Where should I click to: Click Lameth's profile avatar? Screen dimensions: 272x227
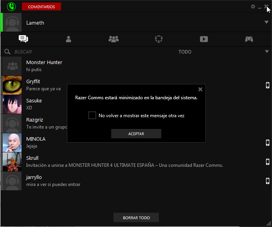[12, 22]
